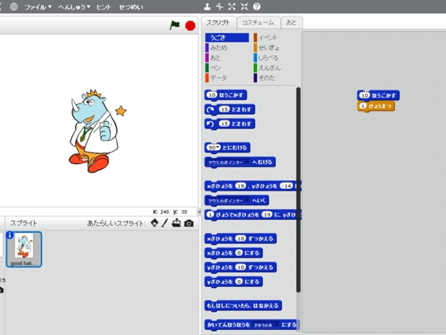Select the shrink sprite tool
This screenshot has height=335, width=446.
point(245,7)
